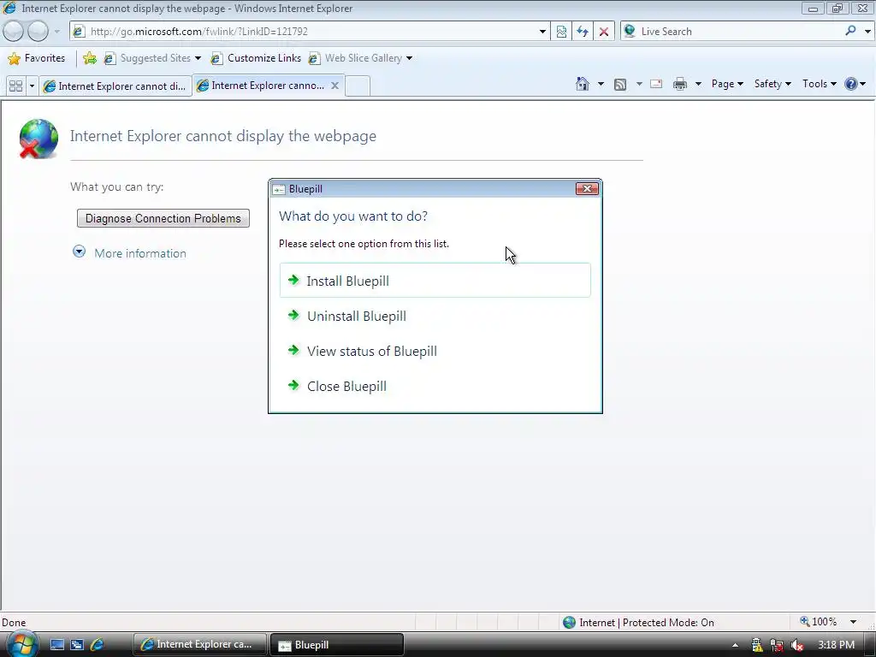Viewport: 876px width, 657px height.
Task: Click the Read Mail icon
Action: tap(656, 85)
